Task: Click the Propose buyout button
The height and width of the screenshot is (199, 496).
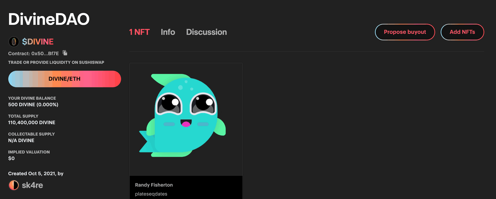Action: [x=405, y=32]
